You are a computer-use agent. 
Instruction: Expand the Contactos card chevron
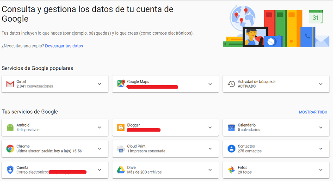pyautogui.click(x=321, y=149)
